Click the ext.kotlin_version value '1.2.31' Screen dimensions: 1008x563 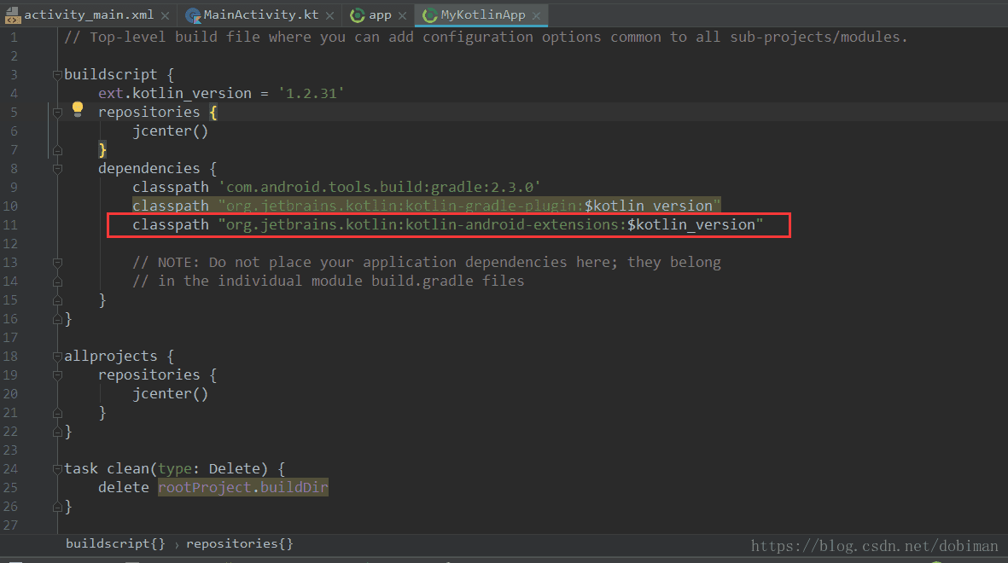click(x=312, y=94)
